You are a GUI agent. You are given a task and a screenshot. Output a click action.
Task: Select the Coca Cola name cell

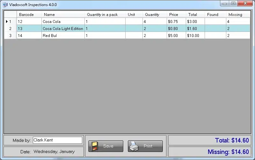(x=63, y=21)
